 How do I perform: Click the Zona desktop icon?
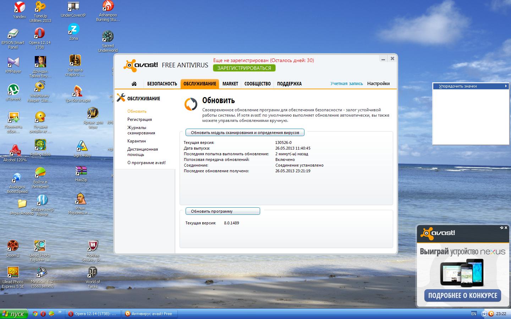pyautogui.click(x=73, y=32)
